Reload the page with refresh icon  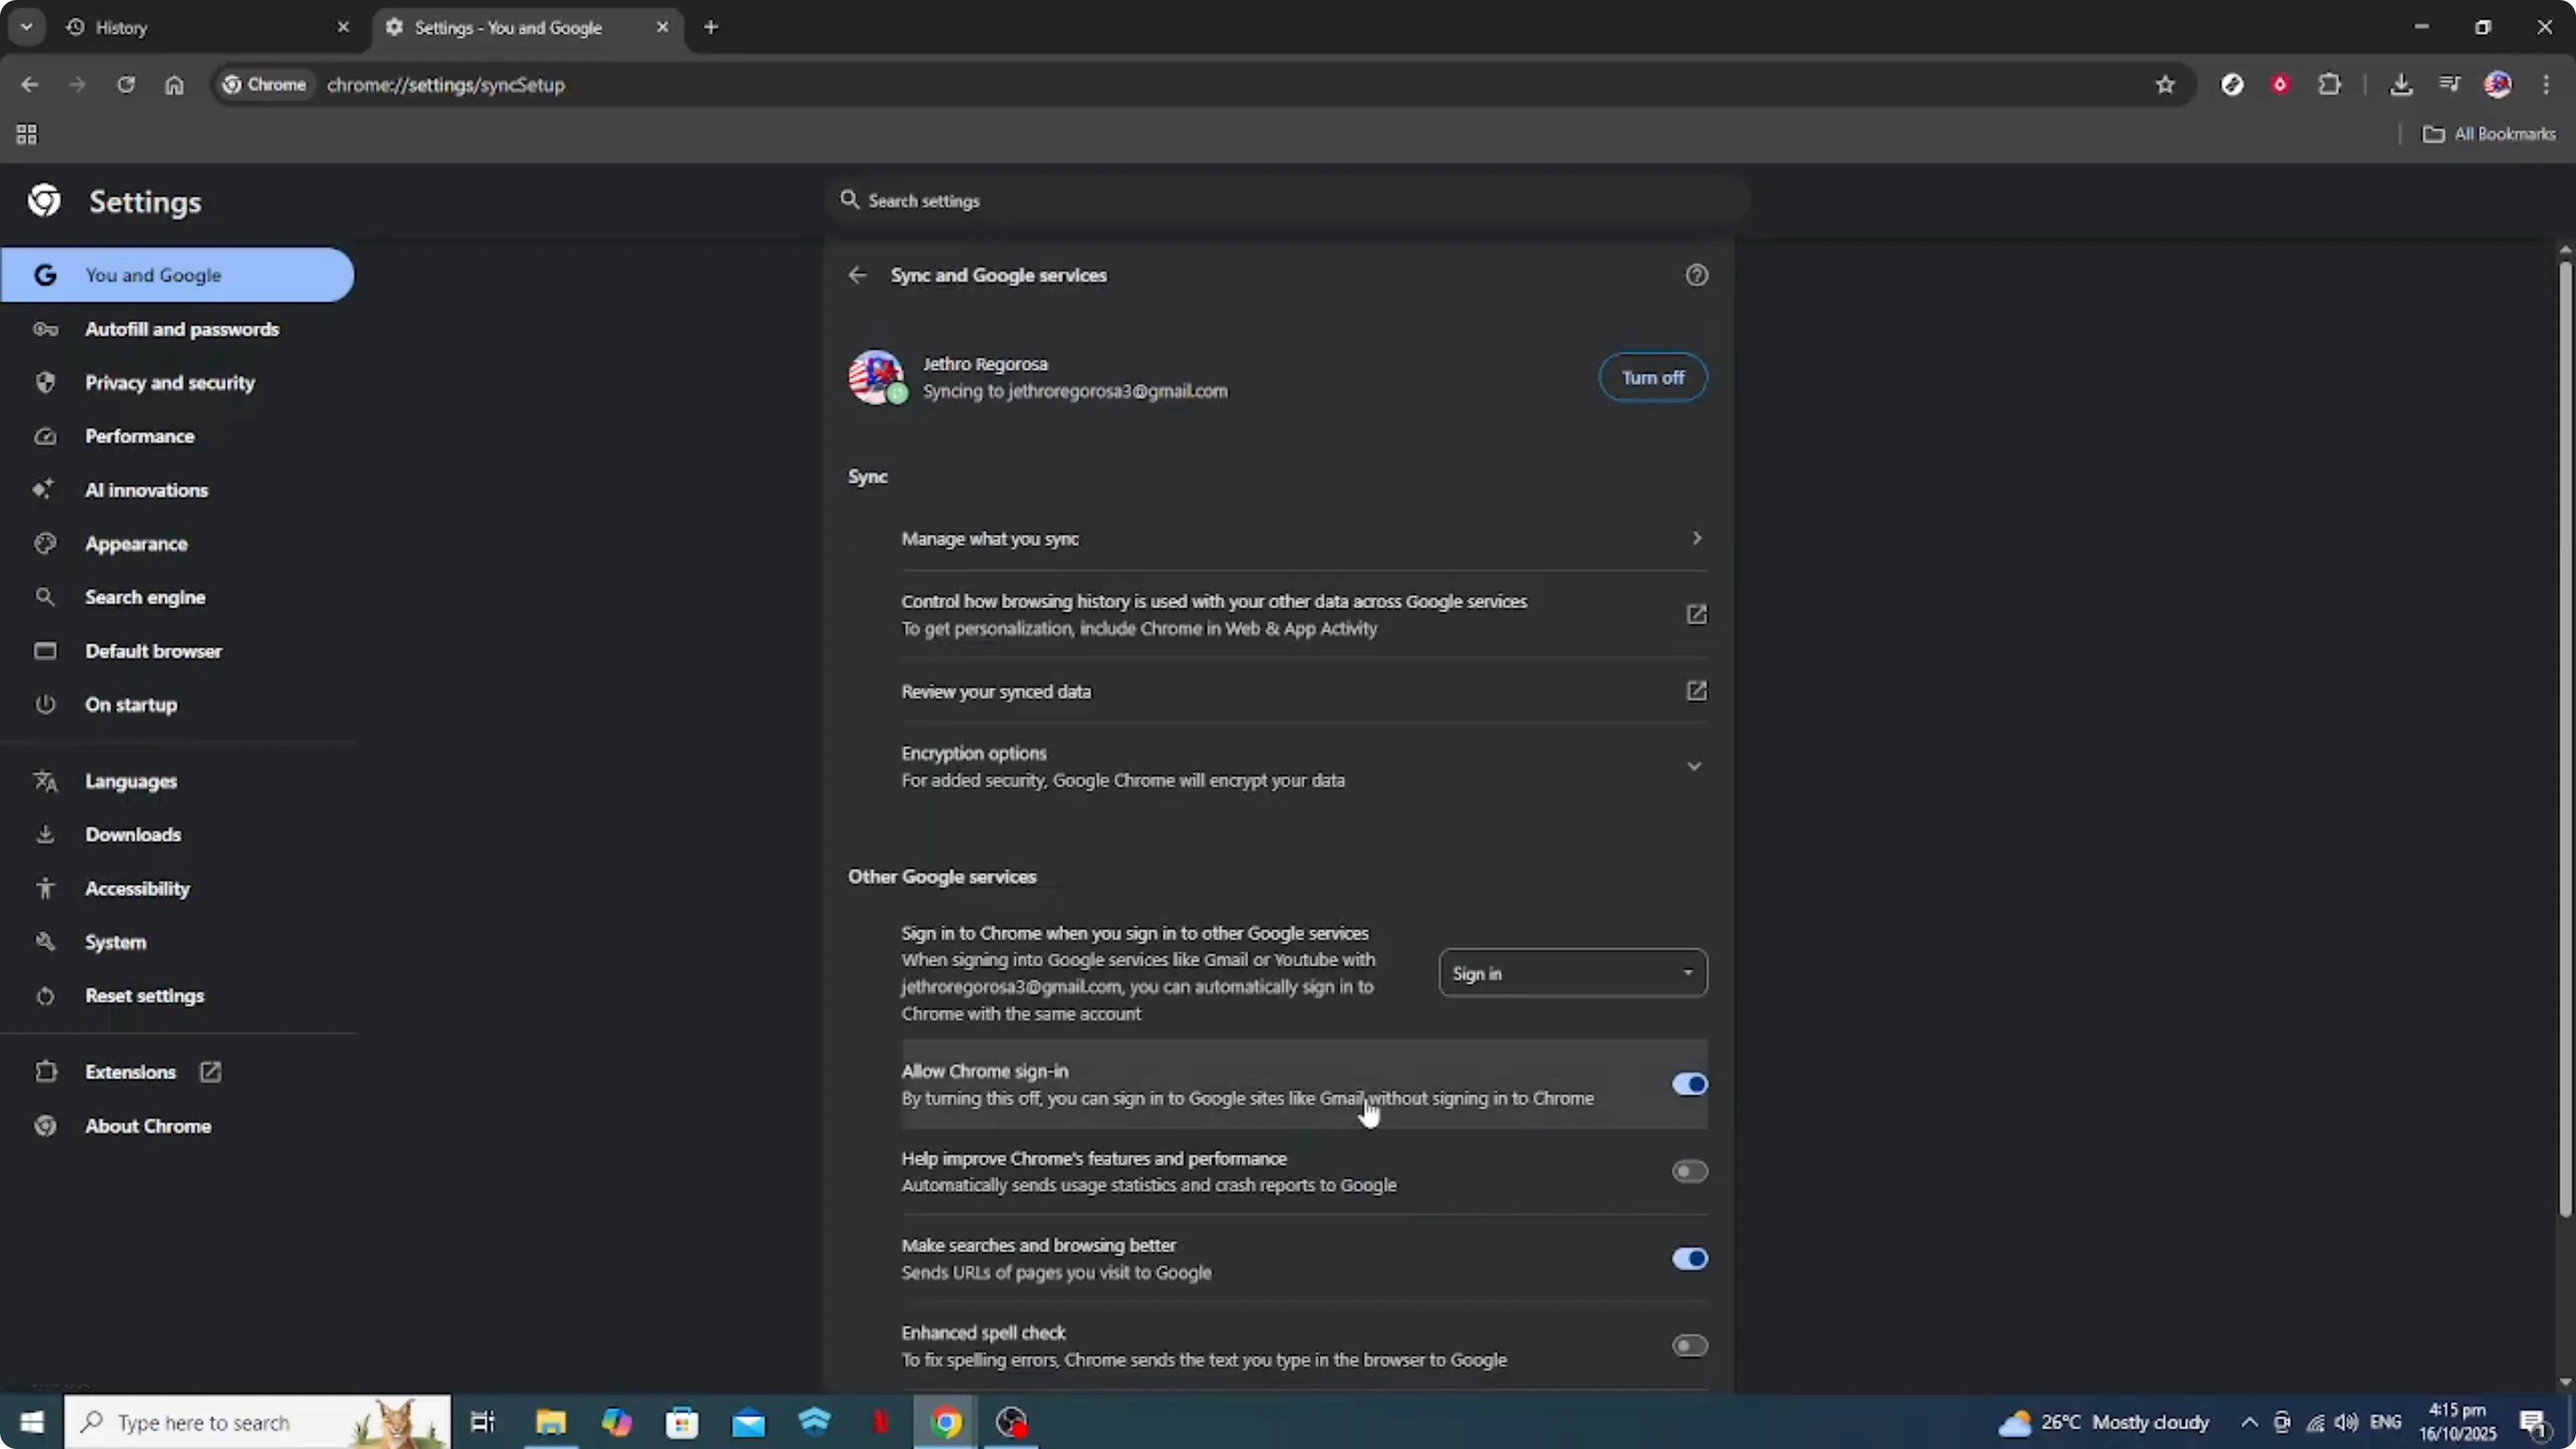(x=125, y=85)
